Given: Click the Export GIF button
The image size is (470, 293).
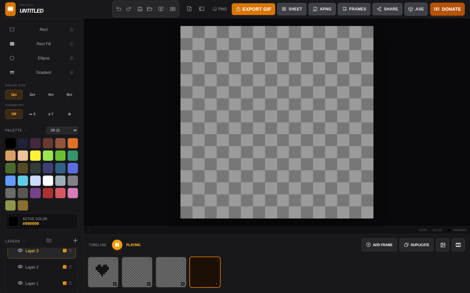Looking at the screenshot, I should (x=253, y=9).
